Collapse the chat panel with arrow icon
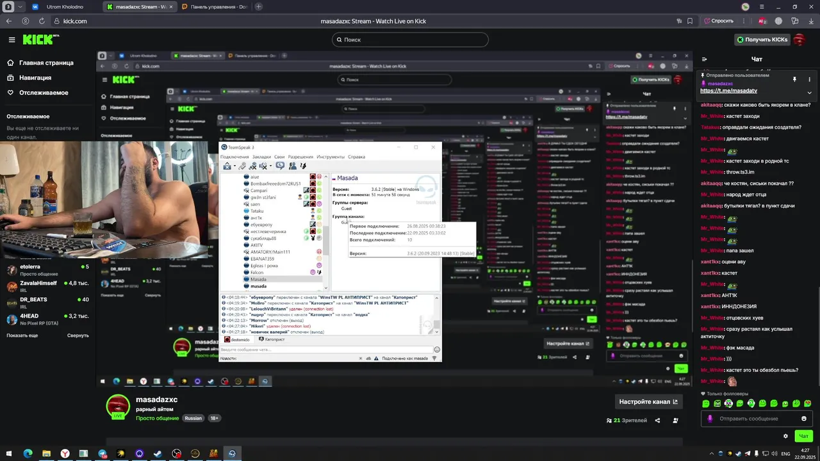Viewport: 820px width, 461px height. tap(705, 60)
